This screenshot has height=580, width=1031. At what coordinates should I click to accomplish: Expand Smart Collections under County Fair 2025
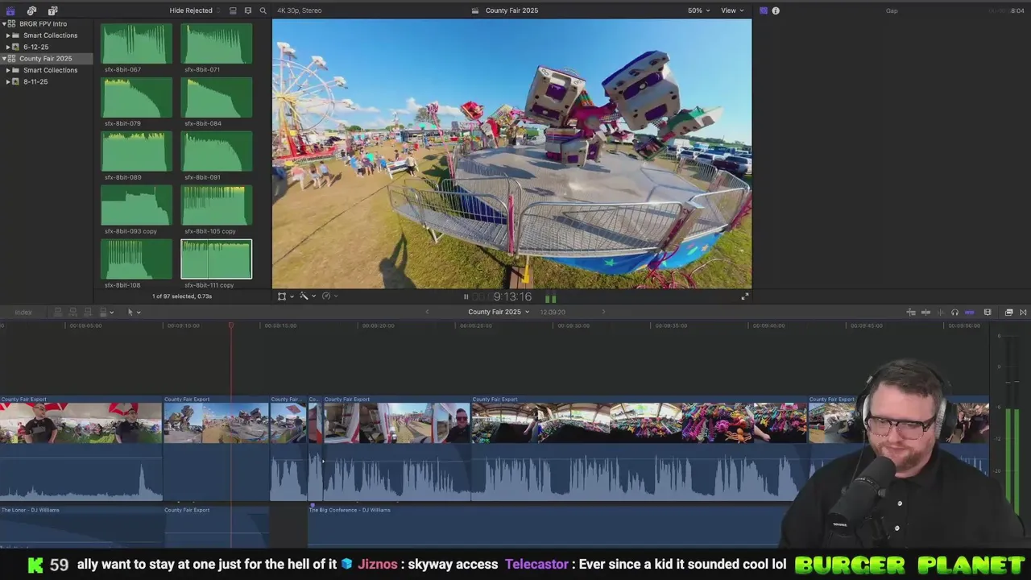point(8,70)
